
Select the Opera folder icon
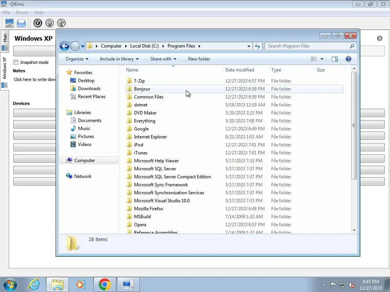coord(129,224)
